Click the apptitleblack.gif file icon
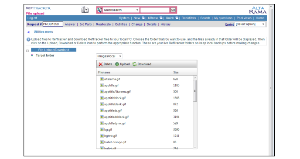Image resolution: width=300 pixels, height=159 pixels. pyautogui.click(x=102, y=98)
